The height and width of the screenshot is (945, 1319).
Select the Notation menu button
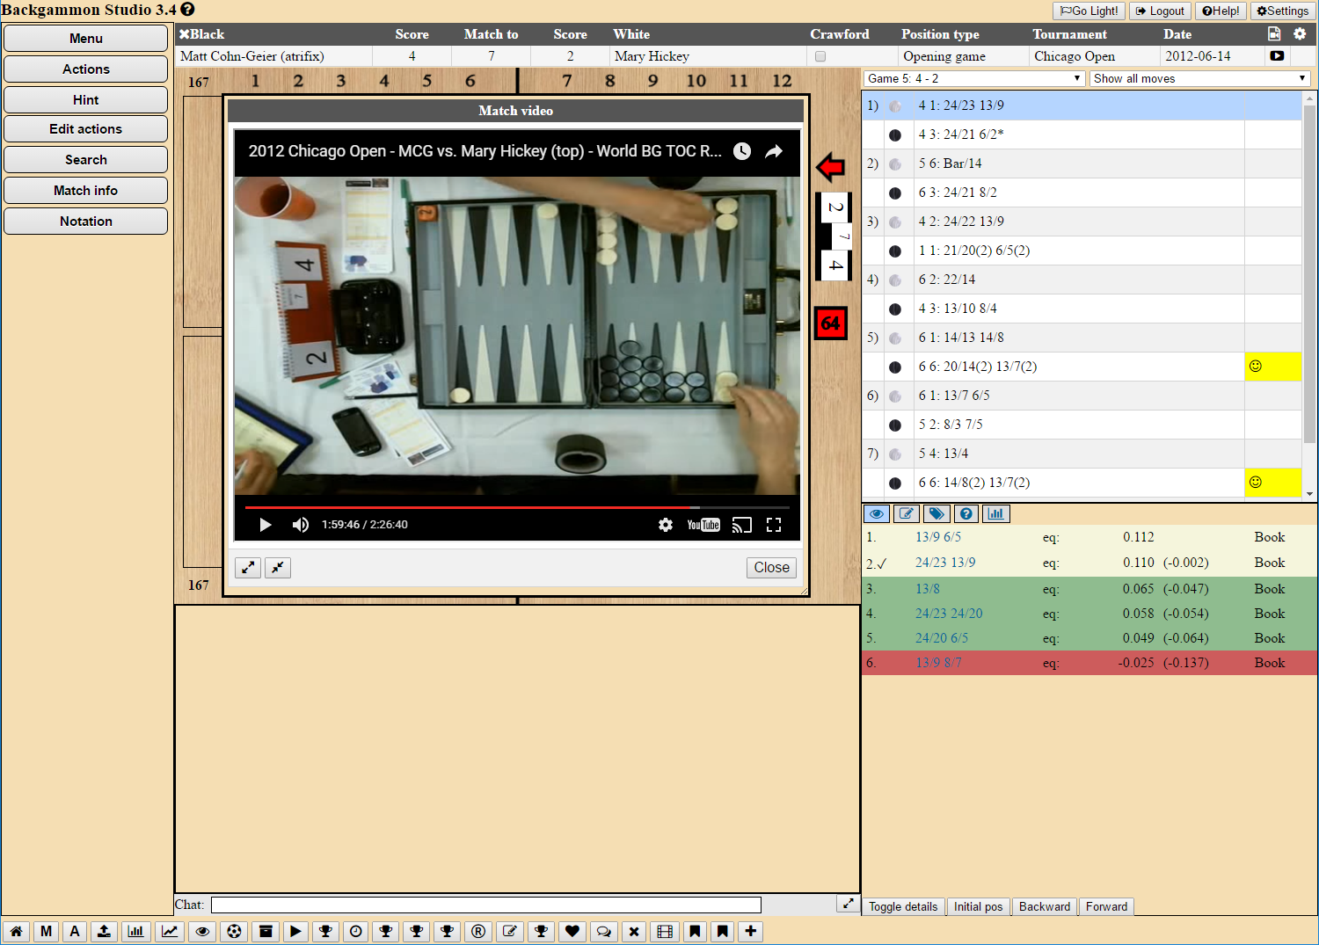[x=85, y=222]
